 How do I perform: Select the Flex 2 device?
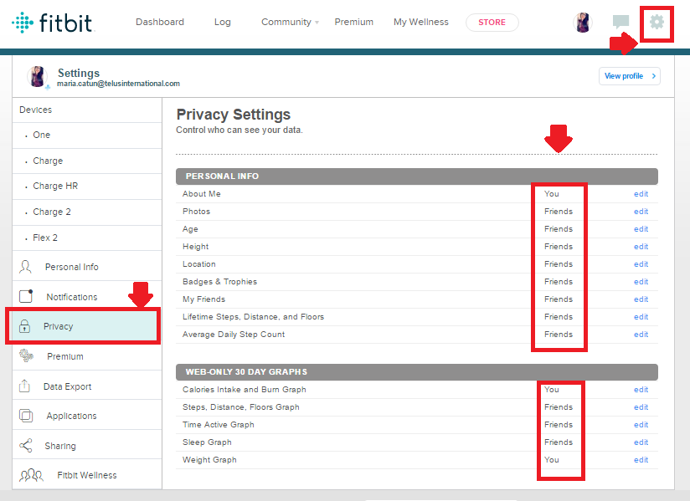(87, 238)
